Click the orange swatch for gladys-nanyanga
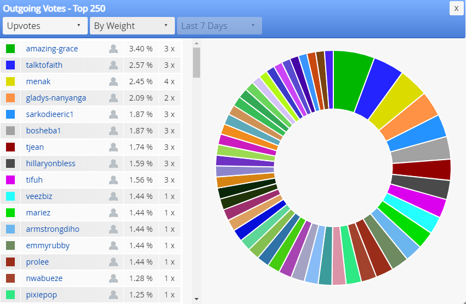Screen dimensions: 466x304 [x=10, y=98]
